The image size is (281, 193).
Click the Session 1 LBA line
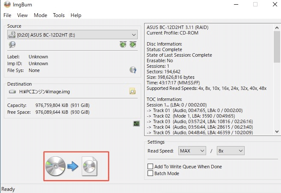coord(177,105)
